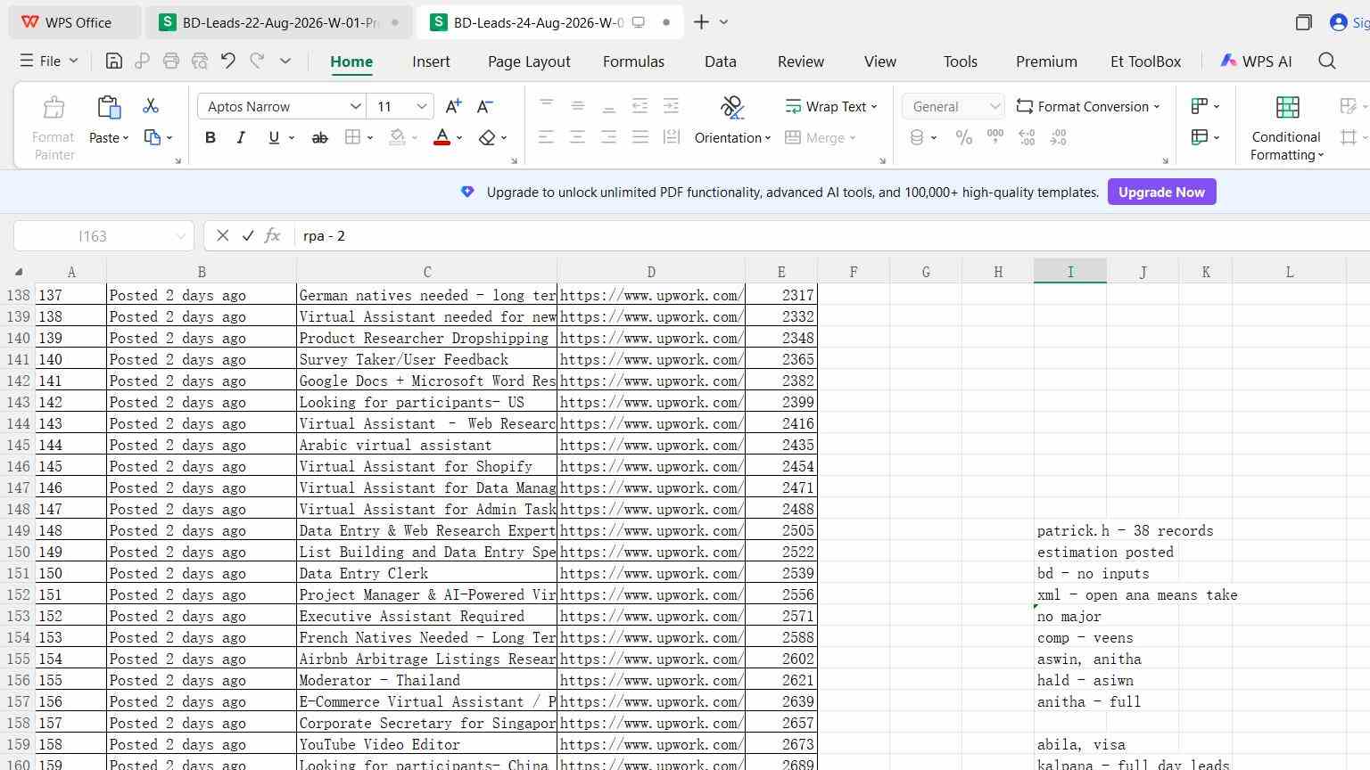Click the percent style icon
Screen dimensions: 1370x770
[964, 137]
